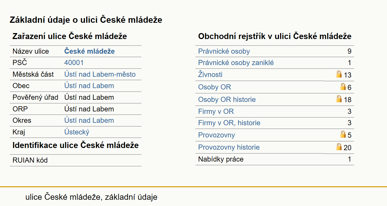Image resolution: width=387 pixels, height=206 pixels.
Task: Click the lock icon beside Živnosti count
Action: tap(339, 74)
